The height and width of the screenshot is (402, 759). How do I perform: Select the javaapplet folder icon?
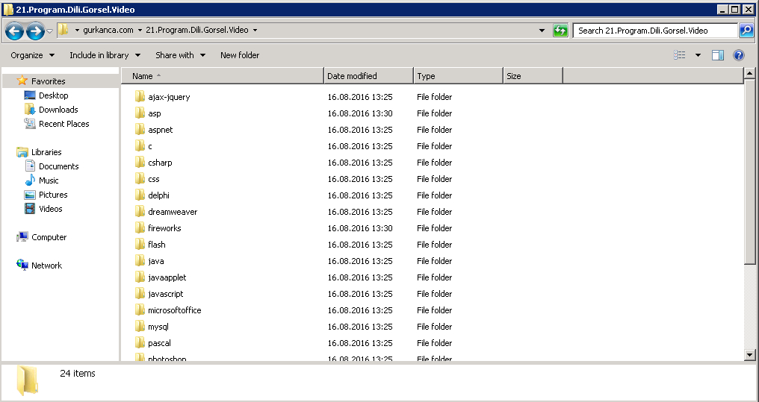(x=140, y=277)
